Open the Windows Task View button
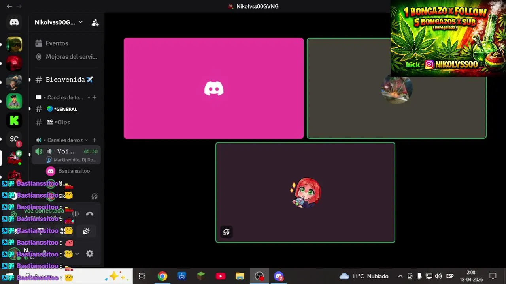The image size is (506, 284). (142, 276)
